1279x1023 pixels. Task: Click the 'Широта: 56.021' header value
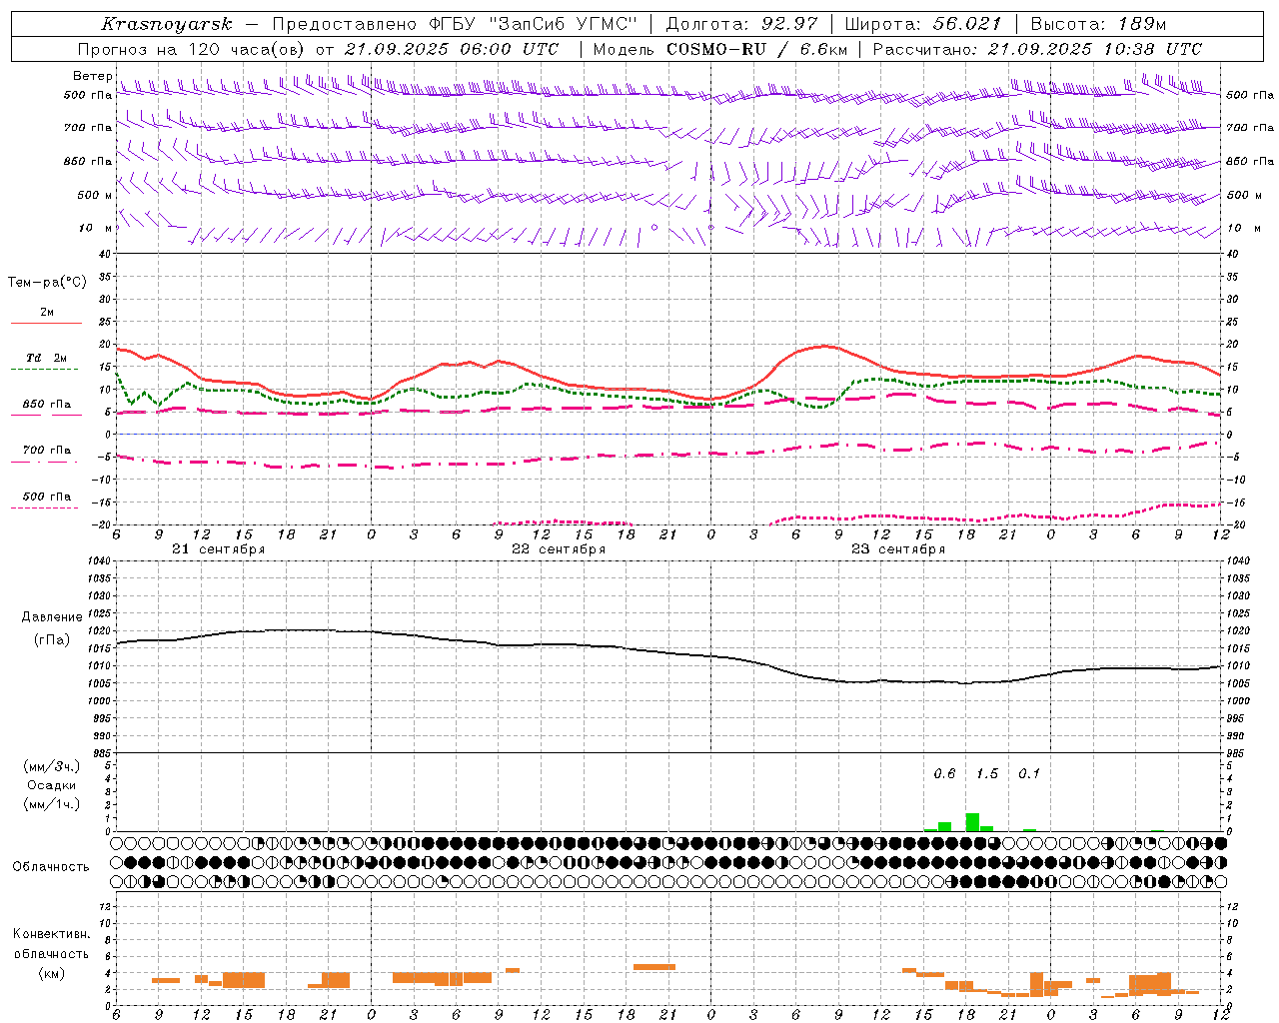tap(923, 24)
